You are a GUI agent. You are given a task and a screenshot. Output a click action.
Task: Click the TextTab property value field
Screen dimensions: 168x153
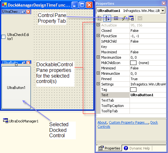coord(148,100)
